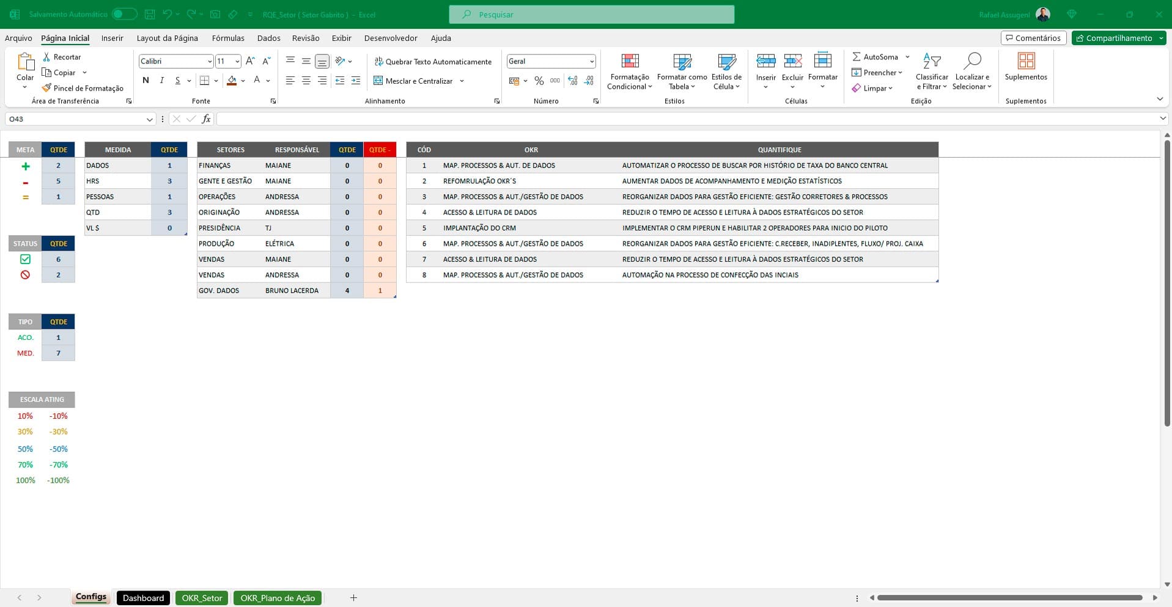The image size is (1172, 607).
Task: Align text to the left
Action: pos(290,81)
